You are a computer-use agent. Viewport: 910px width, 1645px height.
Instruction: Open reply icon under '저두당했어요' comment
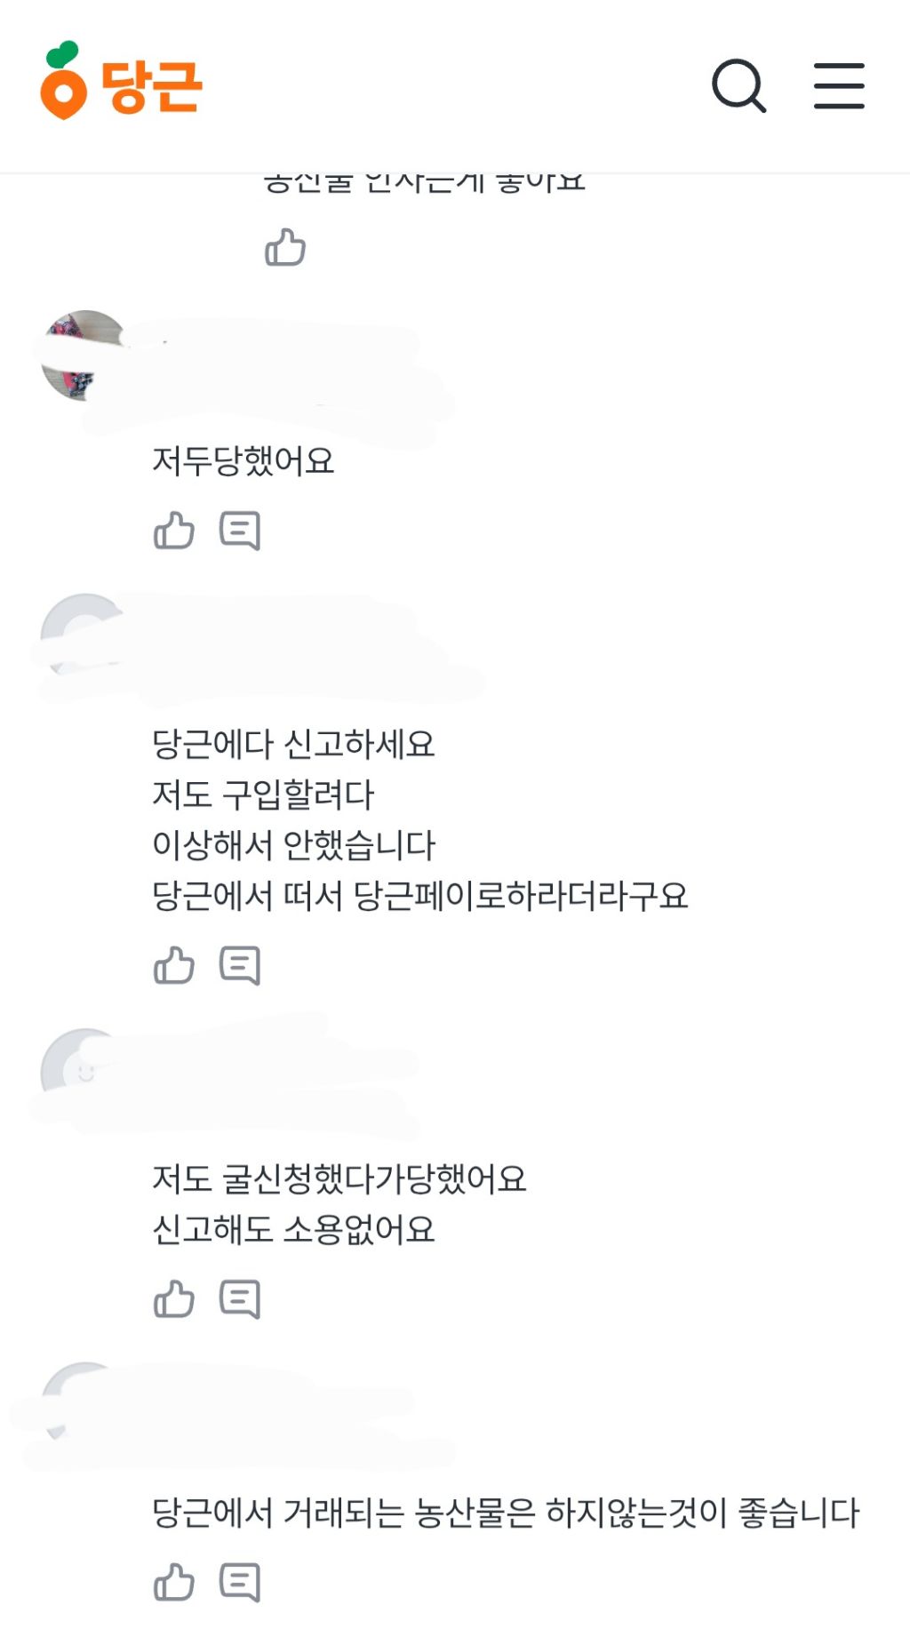click(x=239, y=530)
